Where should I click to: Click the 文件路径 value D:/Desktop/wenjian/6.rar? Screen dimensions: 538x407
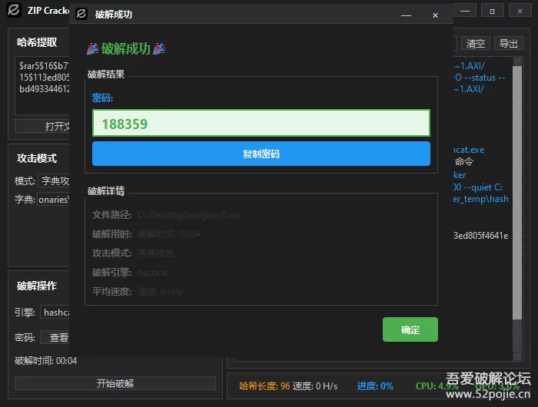coord(188,215)
